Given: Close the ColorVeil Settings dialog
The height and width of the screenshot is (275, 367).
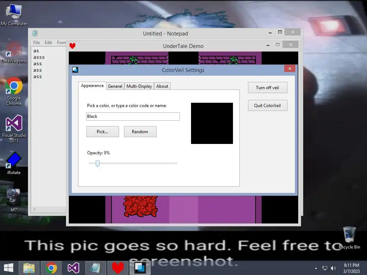Looking at the screenshot, I should coord(290,68).
